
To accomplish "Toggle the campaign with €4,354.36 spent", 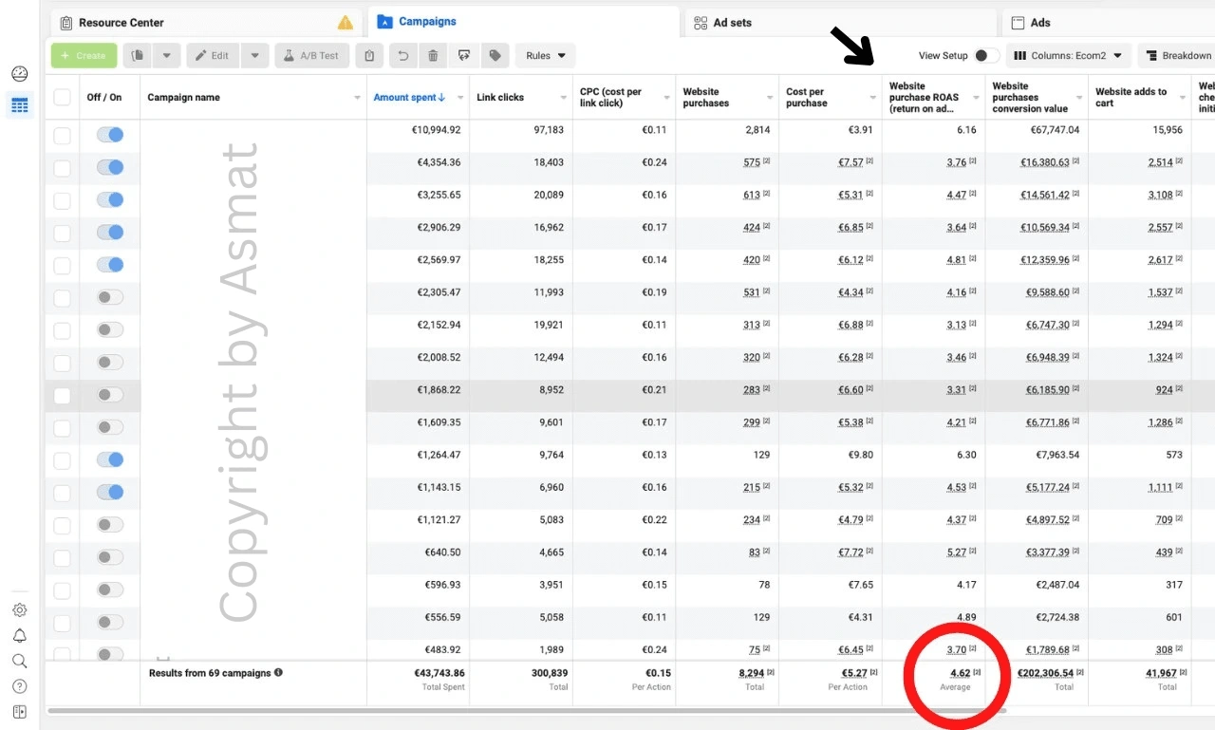I will [x=110, y=168].
